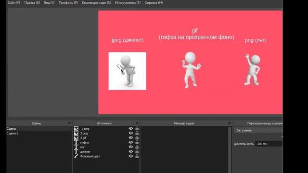Select the 'гифка на прозрачном фоне' preview text
The width and height of the screenshot is (308, 173).
tap(196, 37)
